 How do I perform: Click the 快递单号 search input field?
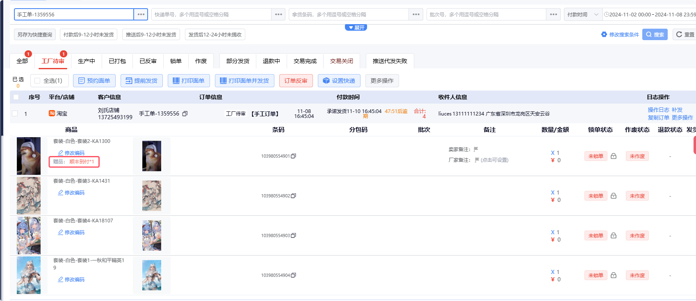click(211, 14)
